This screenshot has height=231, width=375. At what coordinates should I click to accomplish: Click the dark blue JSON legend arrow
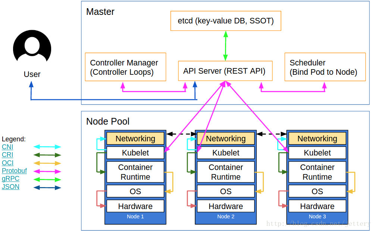[x=47, y=187]
